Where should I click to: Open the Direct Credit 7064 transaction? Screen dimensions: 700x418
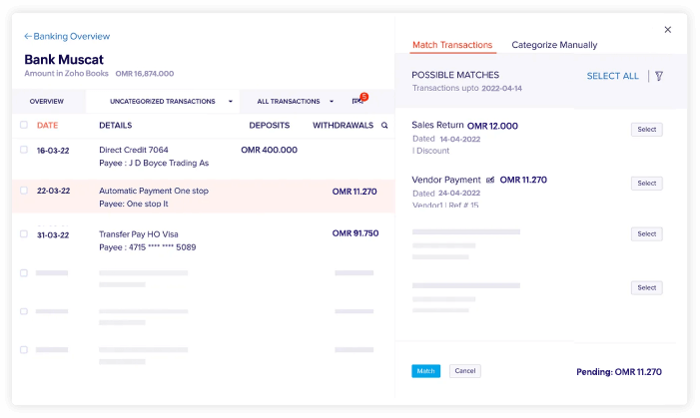point(134,150)
